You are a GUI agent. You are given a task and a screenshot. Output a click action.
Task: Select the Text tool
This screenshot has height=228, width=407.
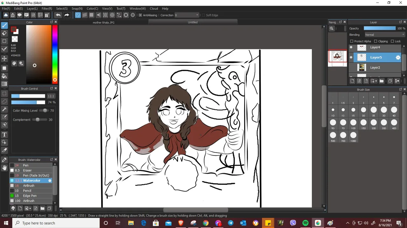click(4, 135)
